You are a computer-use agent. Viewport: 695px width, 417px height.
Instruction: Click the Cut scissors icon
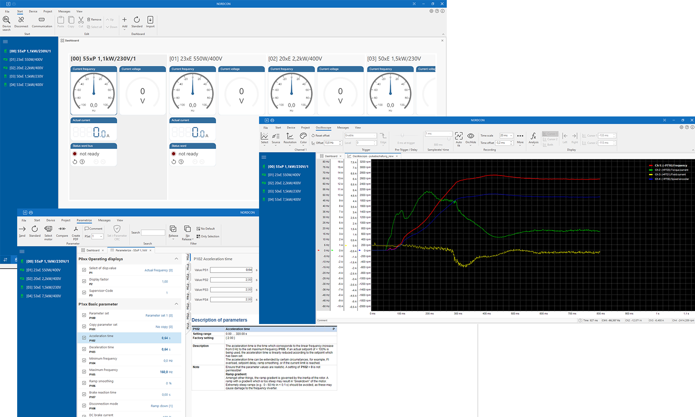81,20
